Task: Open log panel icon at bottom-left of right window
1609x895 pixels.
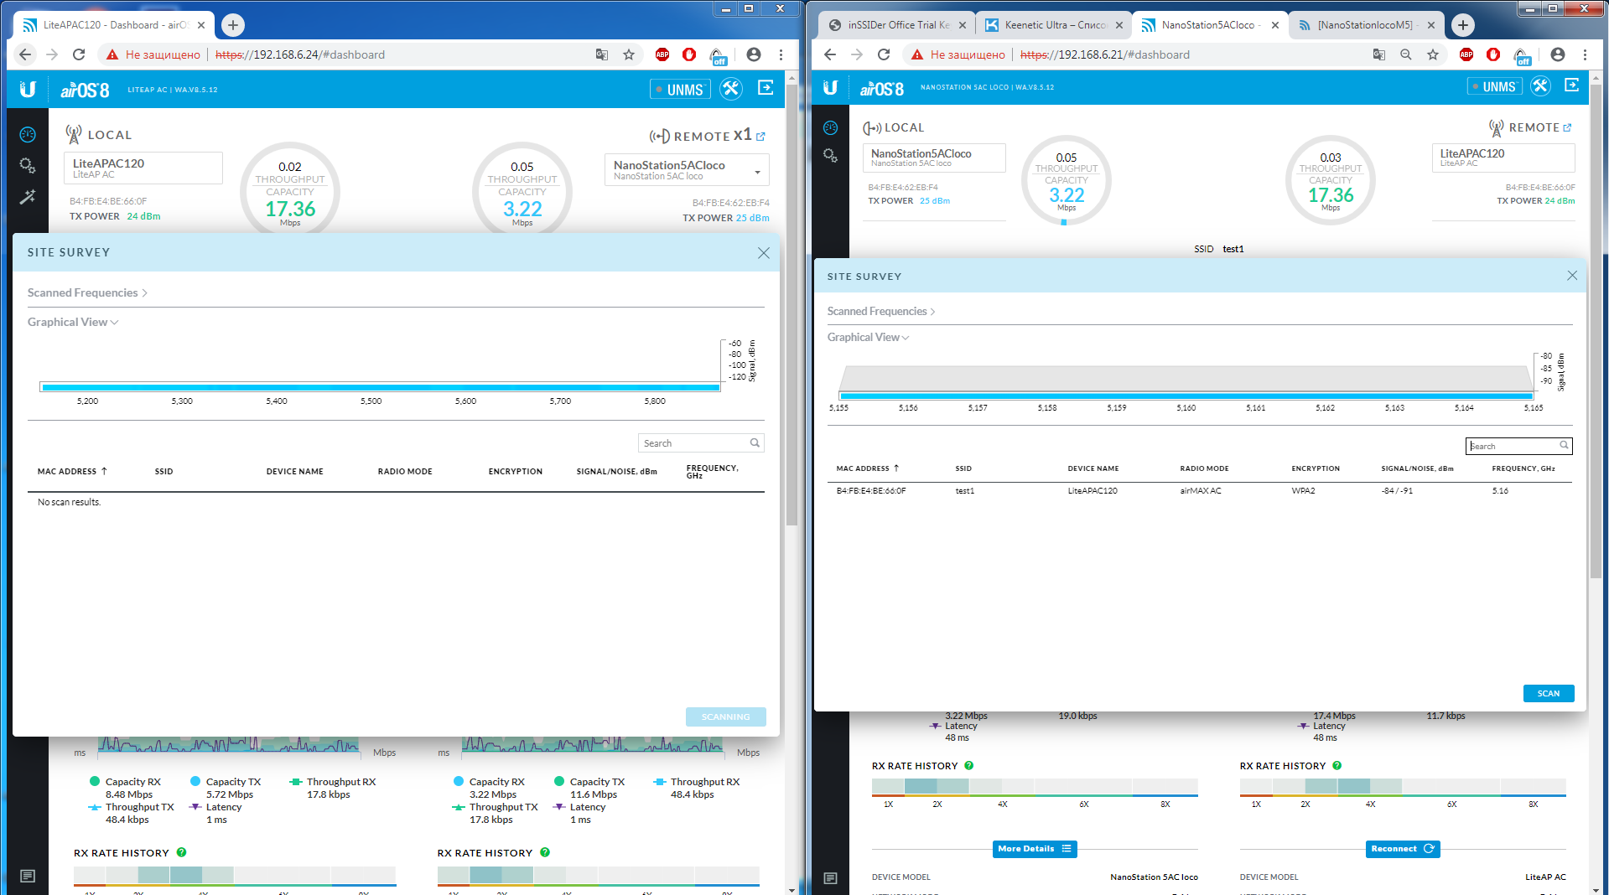Action: [830, 878]
